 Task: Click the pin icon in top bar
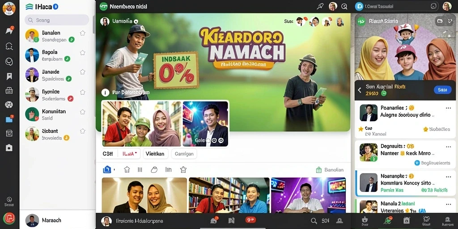pos(320,6)
